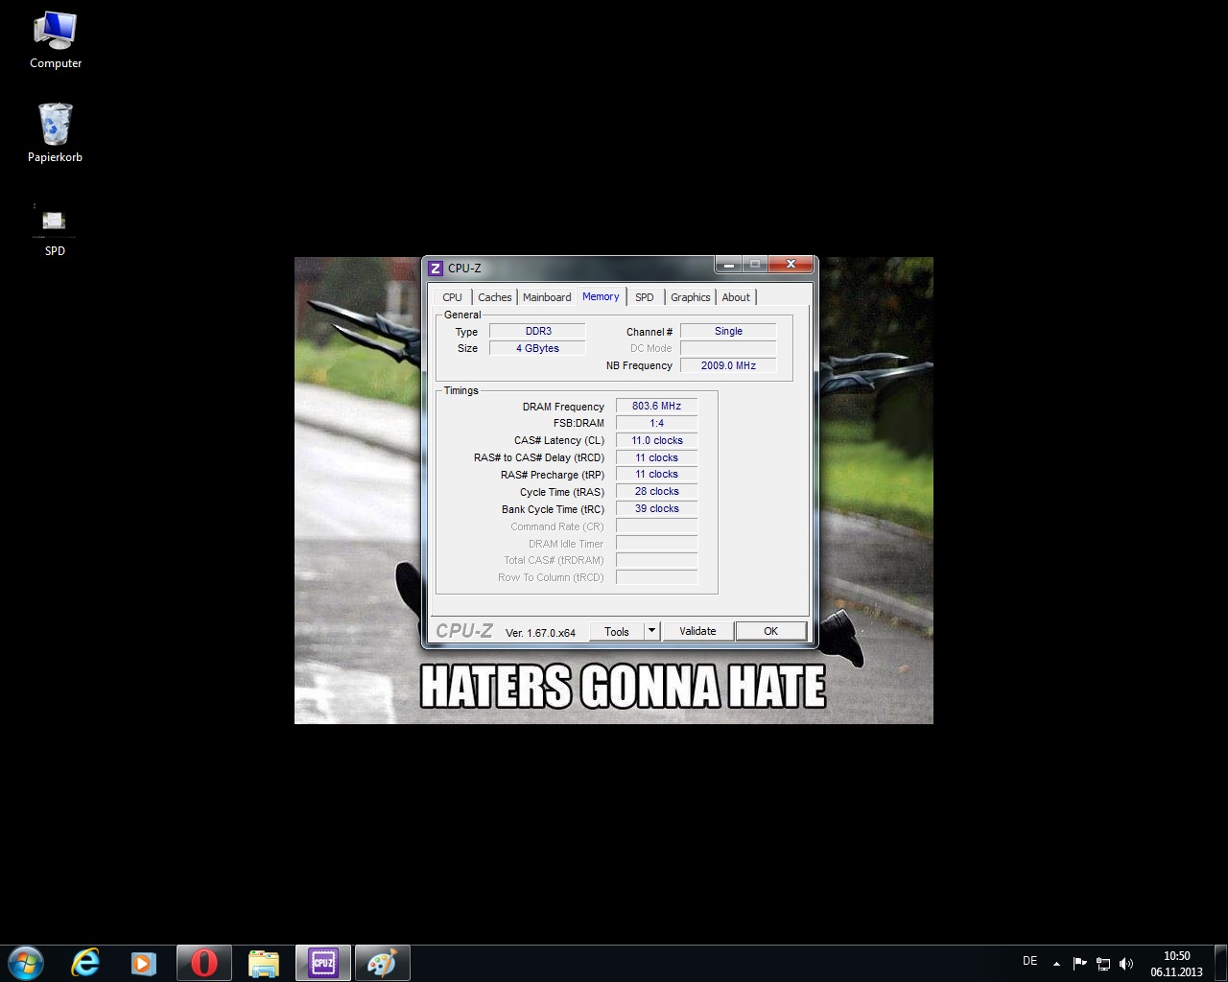This screenshot has width=1228, height=982.
Task: Click the Show desktop strip
Action: click(1220, 963)
